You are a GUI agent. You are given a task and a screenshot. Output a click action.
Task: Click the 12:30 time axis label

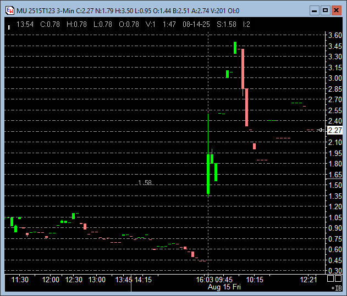pos(74,280)
